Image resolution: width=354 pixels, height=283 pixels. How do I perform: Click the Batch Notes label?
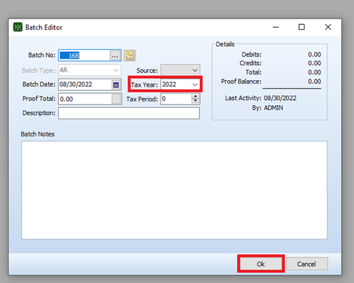[x=37, y=134]
